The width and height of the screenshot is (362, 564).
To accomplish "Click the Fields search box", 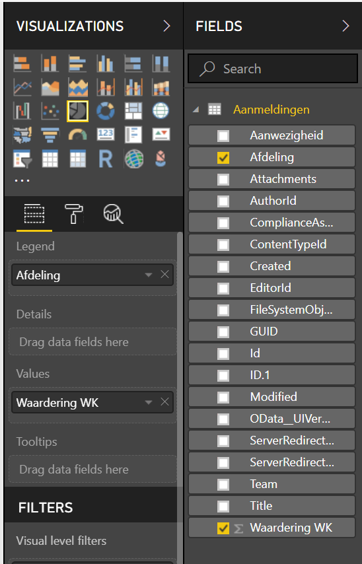I will 273,69.
